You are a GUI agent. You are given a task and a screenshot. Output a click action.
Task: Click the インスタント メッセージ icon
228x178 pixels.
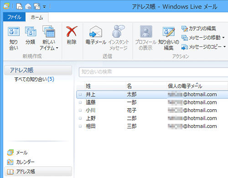[119, 38]
